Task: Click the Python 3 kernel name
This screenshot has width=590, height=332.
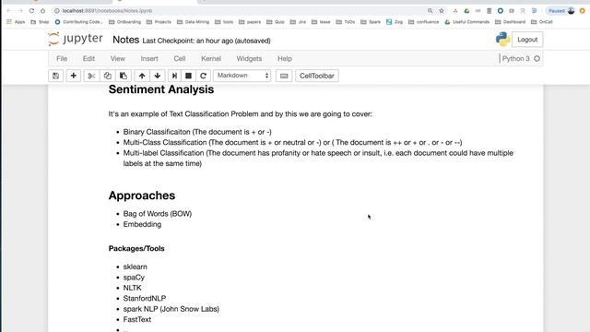Action: (x=516, y=59)
